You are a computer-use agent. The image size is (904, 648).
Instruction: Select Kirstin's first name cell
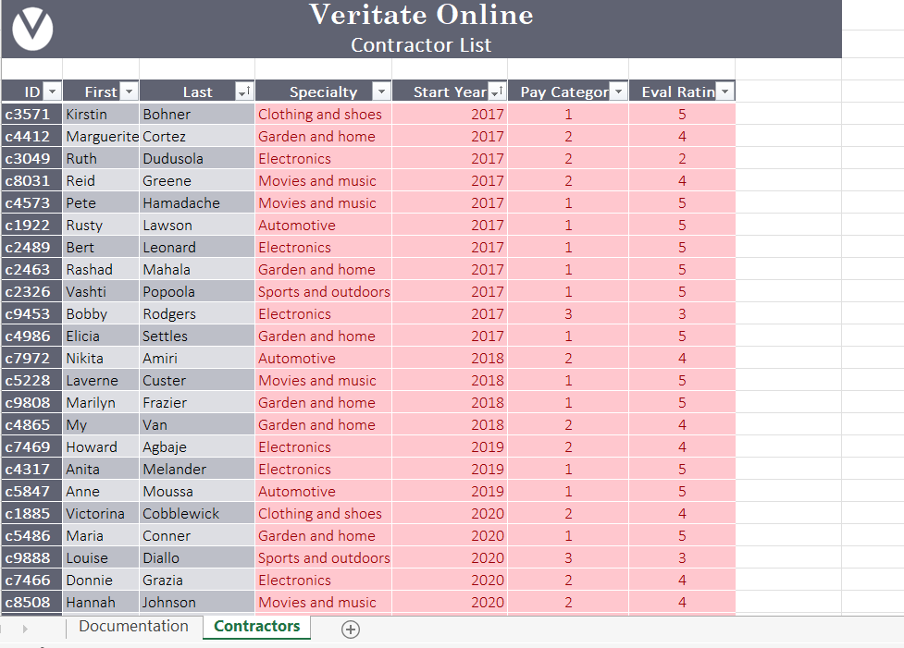click(97, 114)
